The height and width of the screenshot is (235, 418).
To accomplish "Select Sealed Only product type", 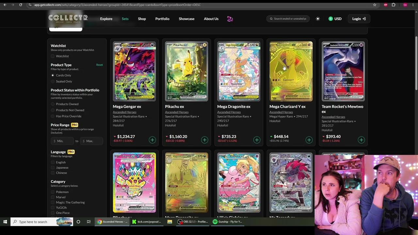I will point(53,82).
